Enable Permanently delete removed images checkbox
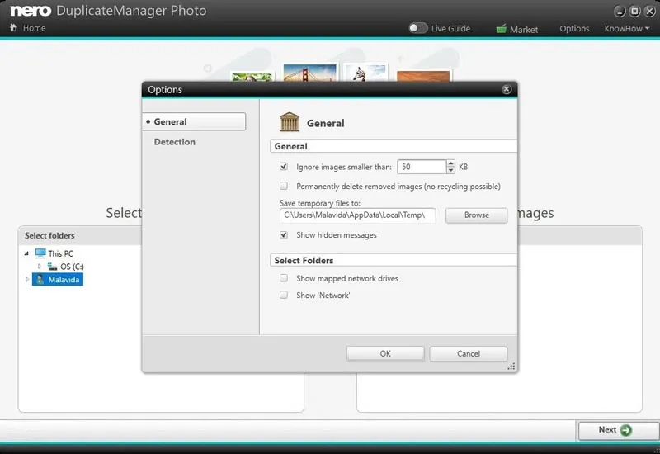 tap(284, 187)
